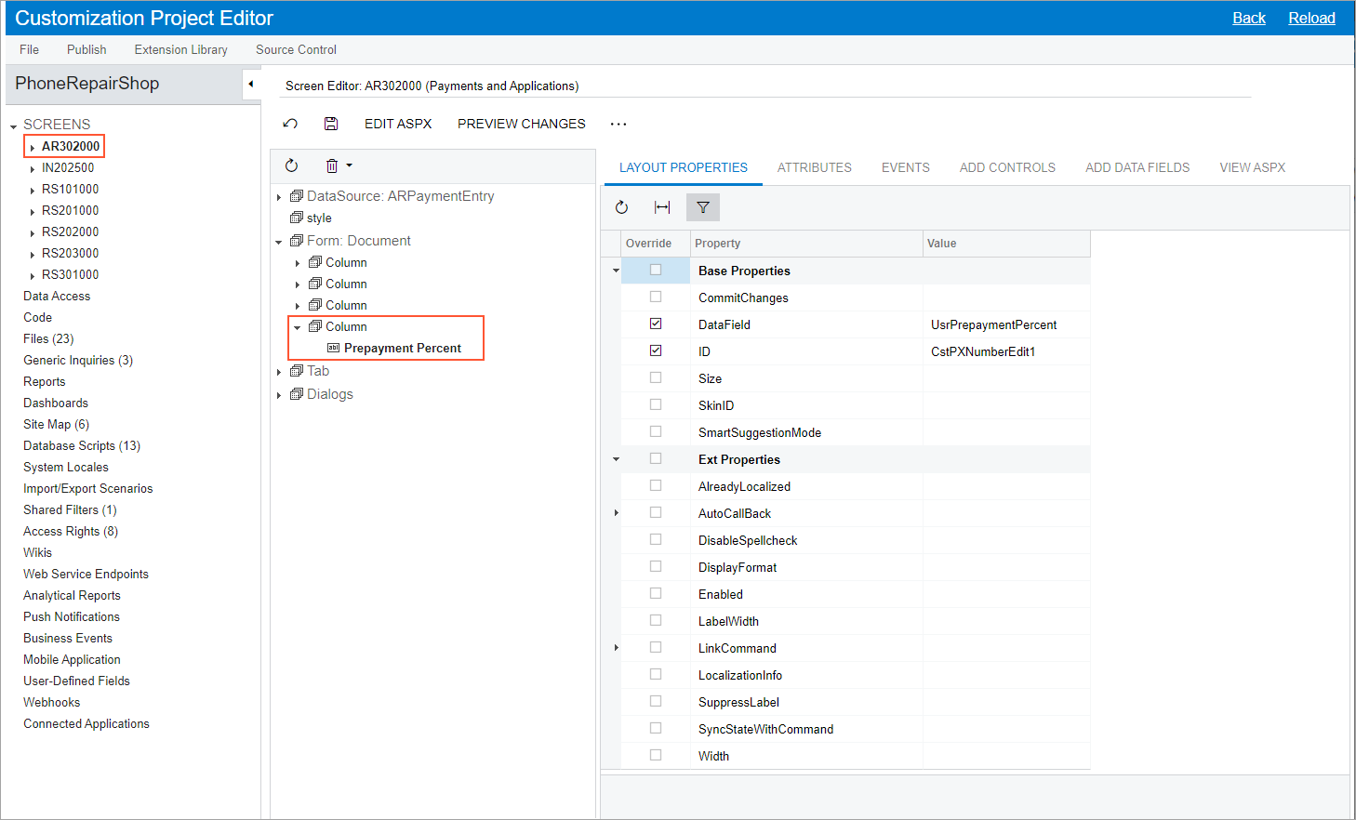Toggle the properties filter funnel icon
The image size is (1356, 820).
(x=703, y=207)
